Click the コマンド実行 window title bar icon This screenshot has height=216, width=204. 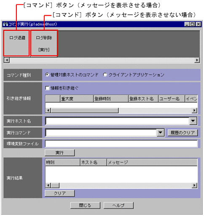pos(5,24)
